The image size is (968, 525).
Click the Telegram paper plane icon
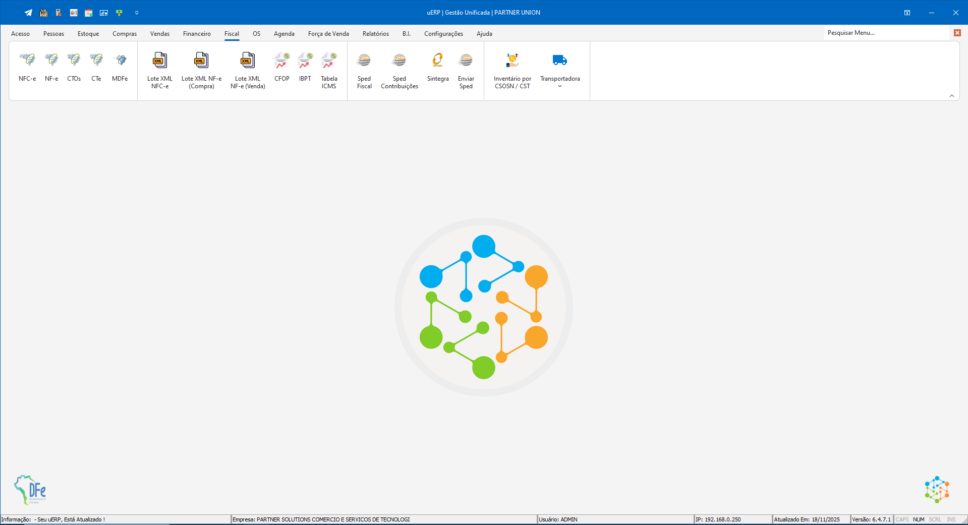click(28, 13)
